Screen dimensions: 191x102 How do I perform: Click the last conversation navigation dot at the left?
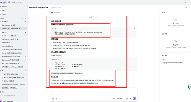pyautogui.click(x=29, y=59)
